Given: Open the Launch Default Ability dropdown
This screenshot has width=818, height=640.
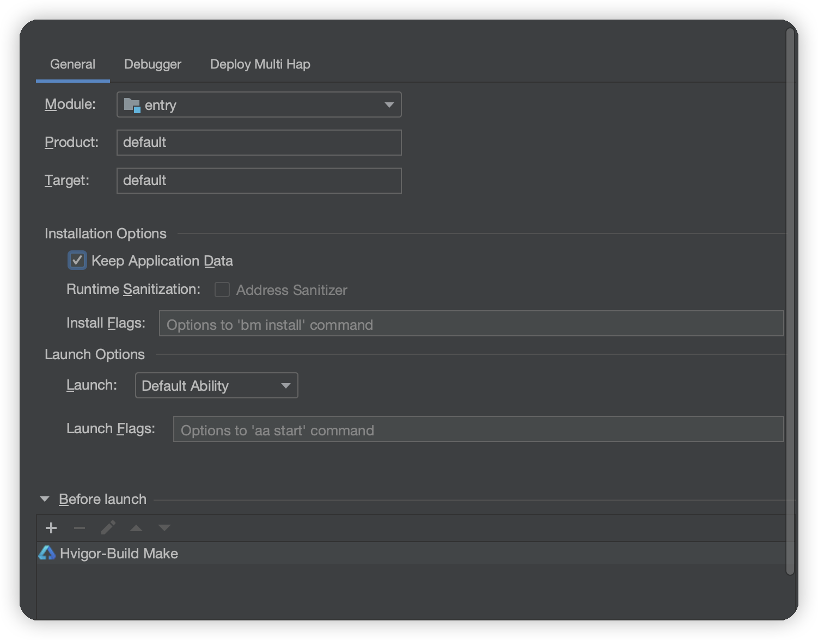Looking at the screenshot, I should [216, 385].
